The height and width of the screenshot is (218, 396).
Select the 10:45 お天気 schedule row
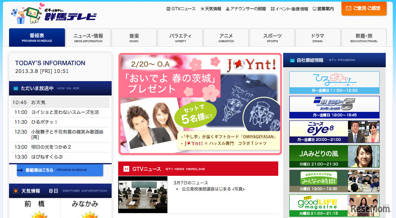pos(60,102)
